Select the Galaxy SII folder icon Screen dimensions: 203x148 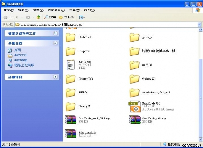click(x=134, y=79)
